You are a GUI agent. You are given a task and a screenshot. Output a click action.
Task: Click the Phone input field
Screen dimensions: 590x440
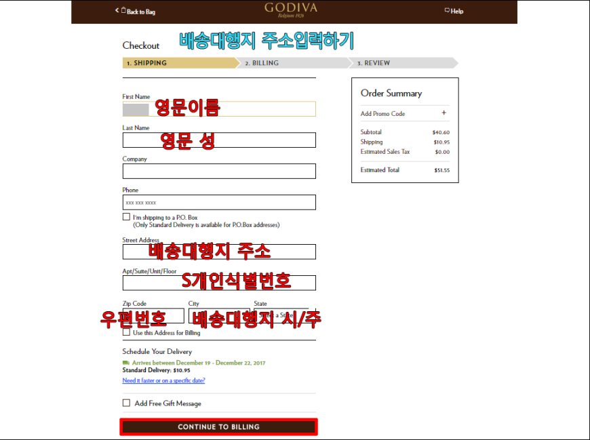[x=219, y=202]
